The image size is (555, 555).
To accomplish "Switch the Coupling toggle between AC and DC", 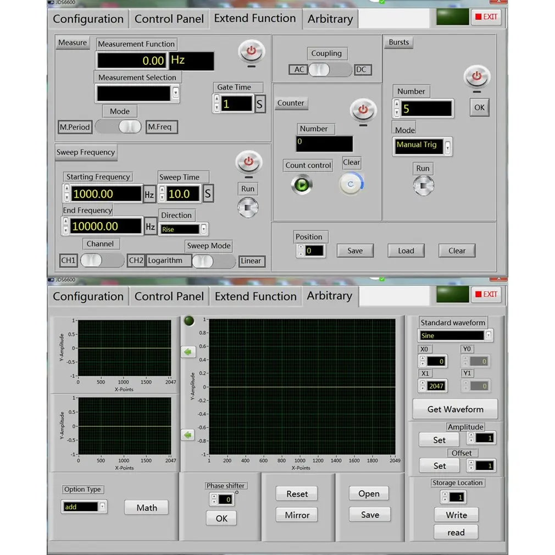I will coord(330,69).
